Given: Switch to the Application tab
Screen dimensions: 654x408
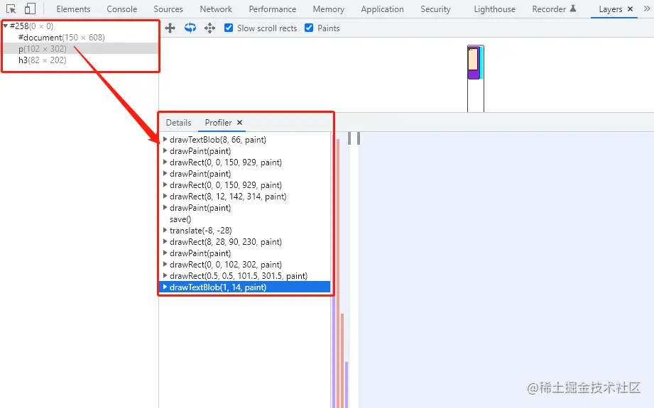Looking at the screenshot, I should click(x=383, y=9).
